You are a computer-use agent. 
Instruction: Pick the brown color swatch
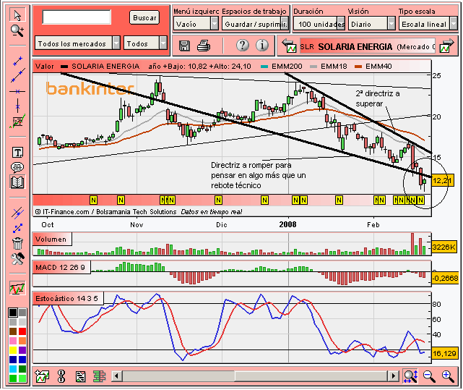point(13,331)
